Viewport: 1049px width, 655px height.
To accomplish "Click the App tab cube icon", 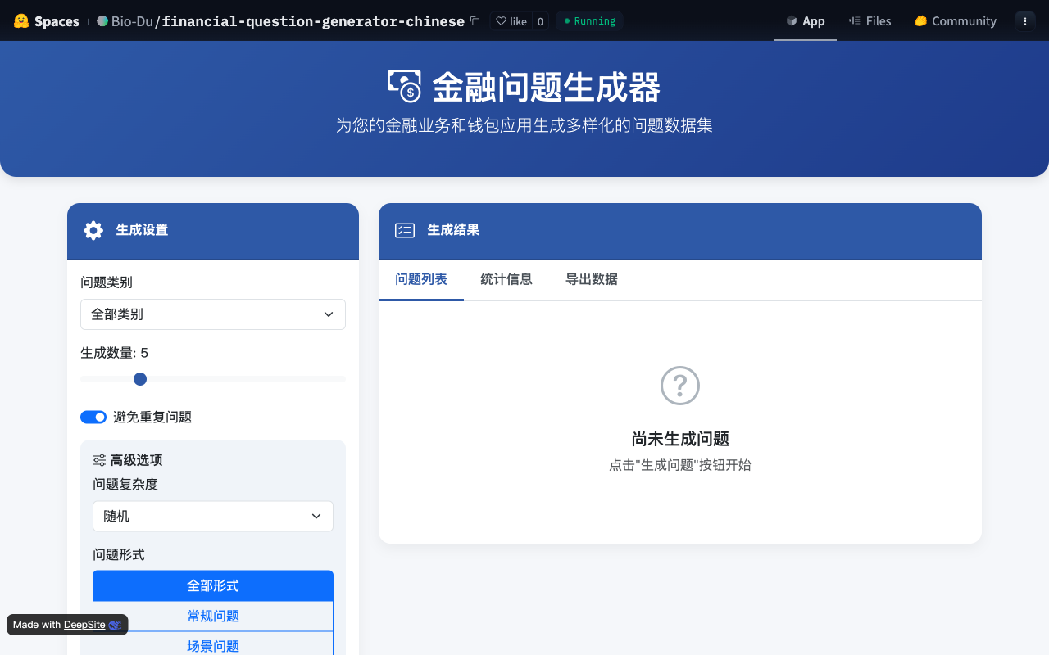I will click(792, 21).
